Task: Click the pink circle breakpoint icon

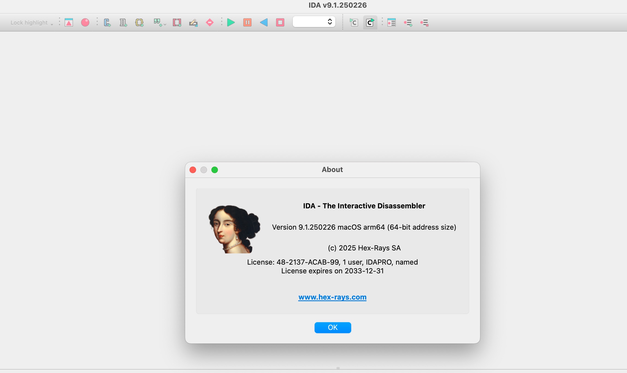Action: coord(85,22)
